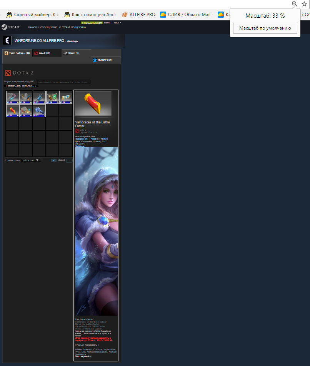Click the item name filter input field
This screenshot has height=366, width=310.
pos(63,82)
